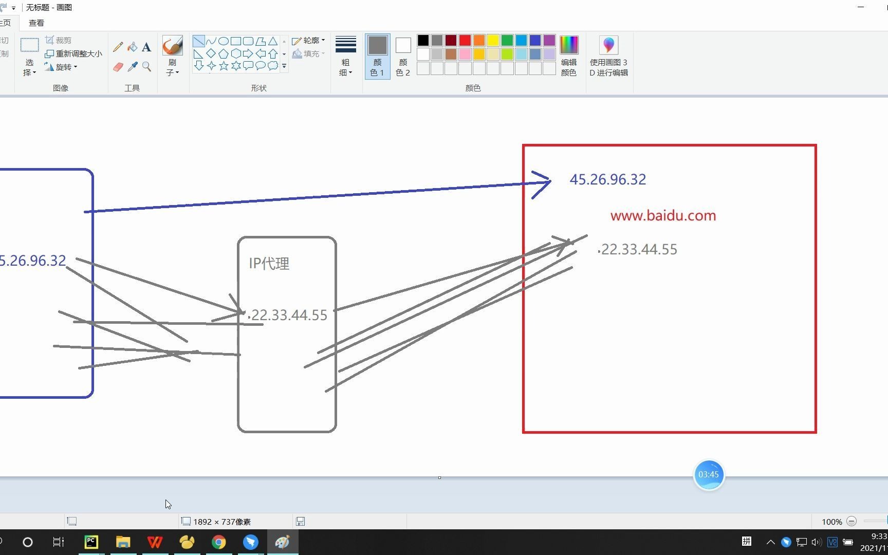Screen dimensions: 888x555
Task: Pick the Right arrow shape
Action: tap(248, 53)
